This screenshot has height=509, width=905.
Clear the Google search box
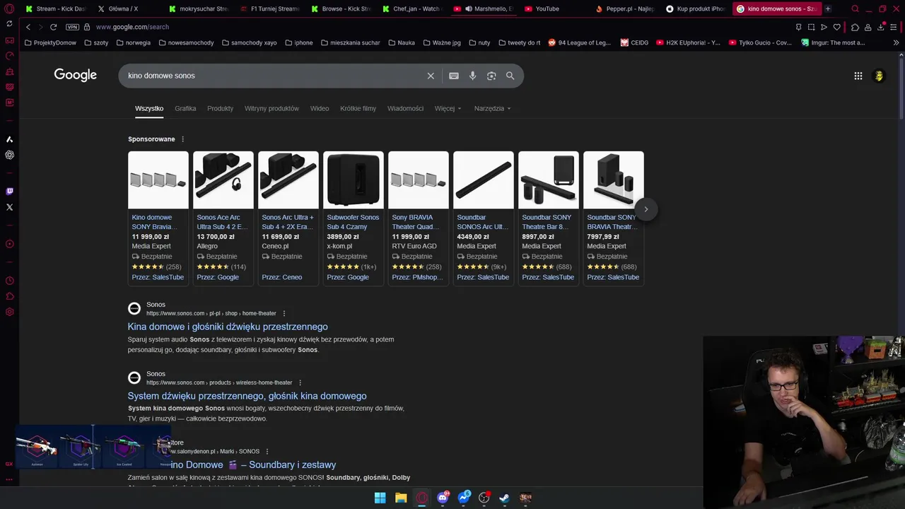tap(431, 76)
